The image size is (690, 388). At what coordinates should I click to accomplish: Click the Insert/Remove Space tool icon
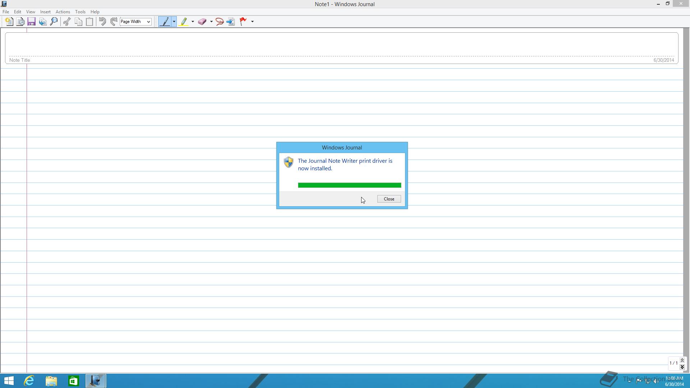(231, 22)
